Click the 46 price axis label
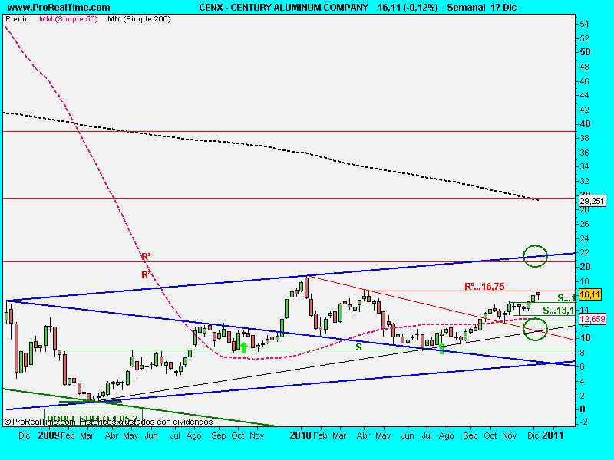The width and height of the screenshot is (614, 460). [585, 81]
